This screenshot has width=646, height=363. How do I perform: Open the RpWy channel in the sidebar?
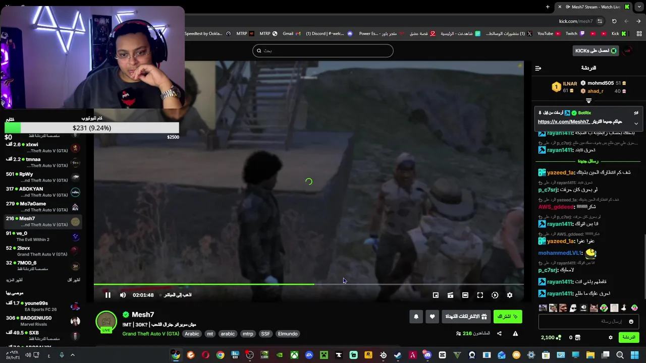[x=43, y=177]
